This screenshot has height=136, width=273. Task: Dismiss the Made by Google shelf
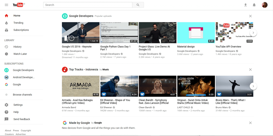click(250, 123)
